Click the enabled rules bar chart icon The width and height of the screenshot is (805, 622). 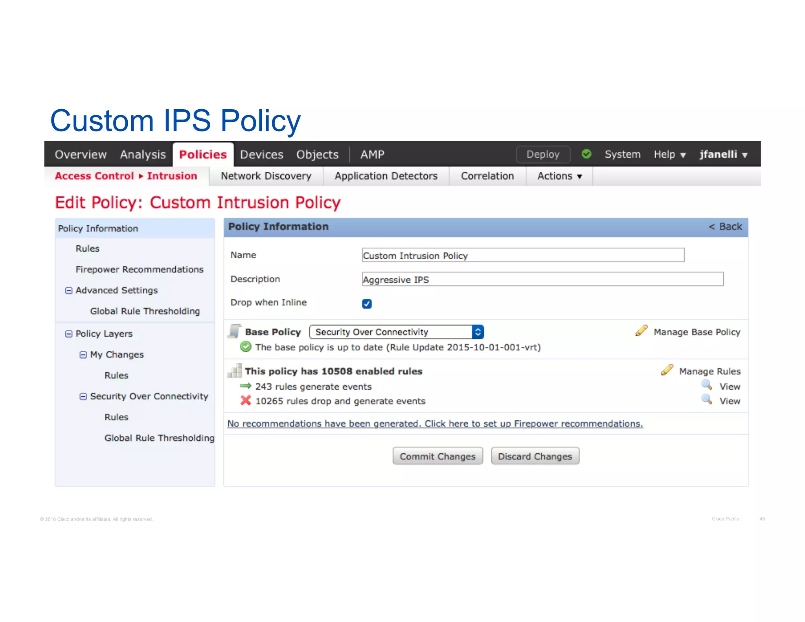tap(235, 370)
